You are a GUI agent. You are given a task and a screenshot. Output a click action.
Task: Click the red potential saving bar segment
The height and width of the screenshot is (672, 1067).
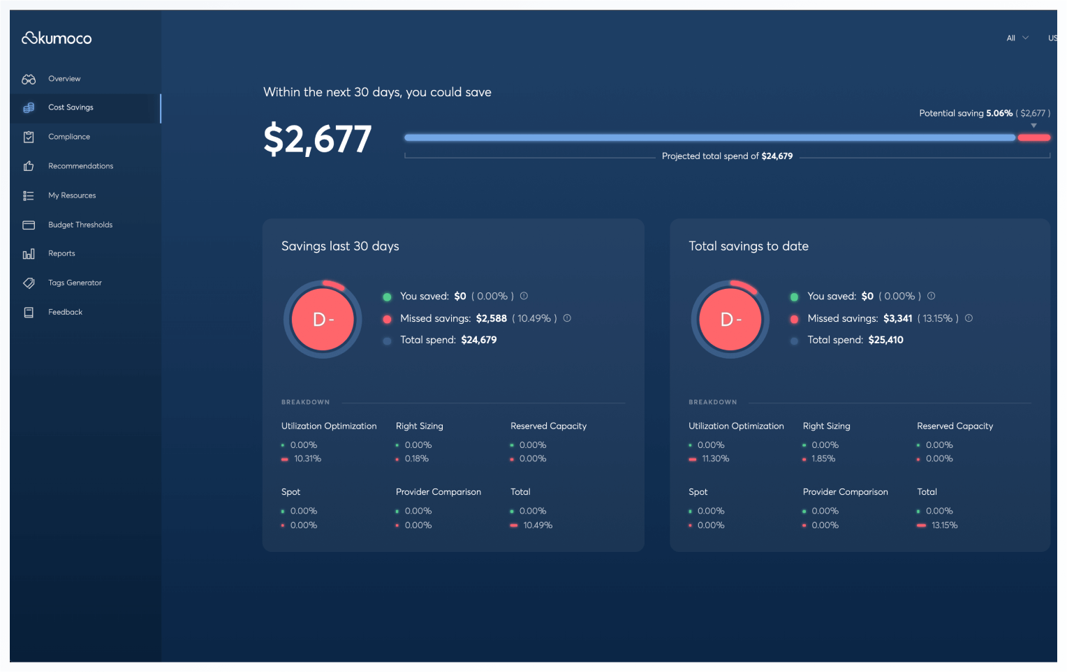pos(1034,137)
